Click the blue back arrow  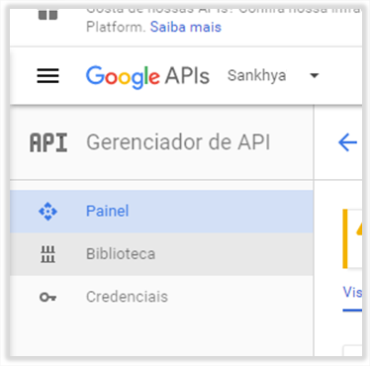[347, 142]
